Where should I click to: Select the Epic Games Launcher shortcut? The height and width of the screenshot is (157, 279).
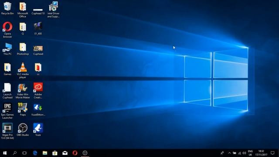(7, 111)
